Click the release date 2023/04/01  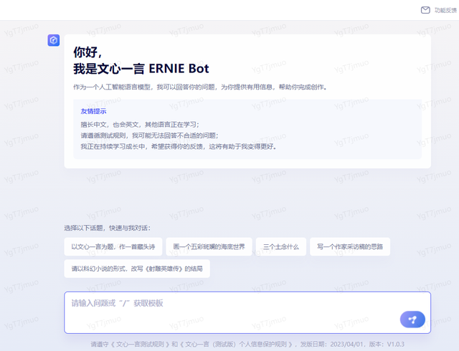tap(346, 344)
